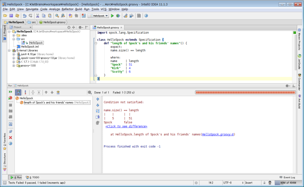Open Settings wrench icon in toolbar

(125, 16)
